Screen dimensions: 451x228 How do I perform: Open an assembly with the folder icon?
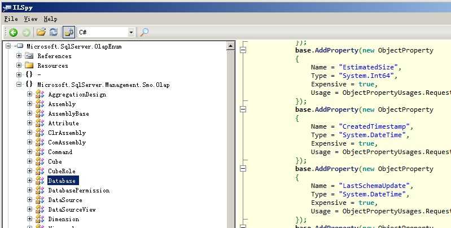(x=41, y=32)
